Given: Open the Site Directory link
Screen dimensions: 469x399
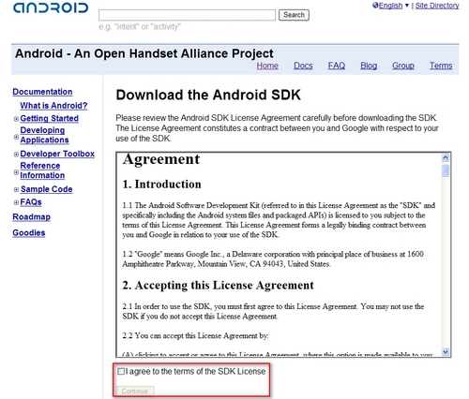Looking at the screenshot, I should 437,6.
